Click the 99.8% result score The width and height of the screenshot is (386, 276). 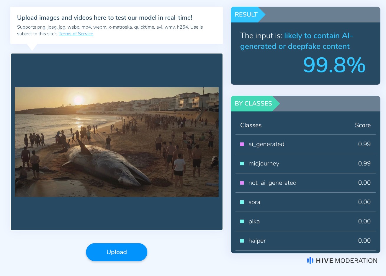click(334, 65)
